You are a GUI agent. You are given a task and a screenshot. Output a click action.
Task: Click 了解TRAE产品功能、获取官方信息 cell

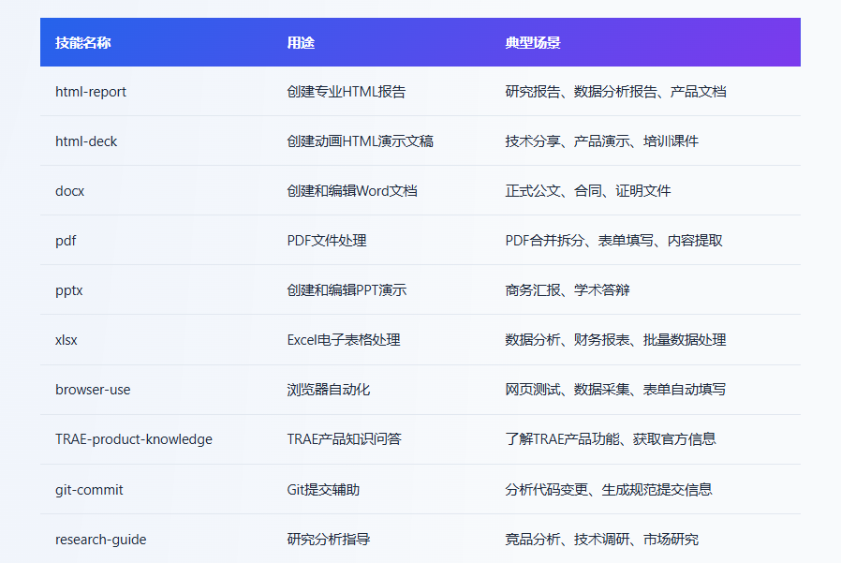pyautogui.click(x=611, y=439)
